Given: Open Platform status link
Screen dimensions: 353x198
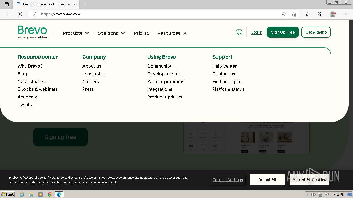Looking at the screenshot, I should 228,89.
